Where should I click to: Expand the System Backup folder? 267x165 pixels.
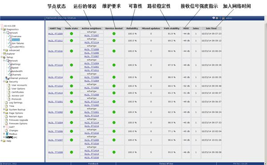pyautogui.click(x=4, y=110)
